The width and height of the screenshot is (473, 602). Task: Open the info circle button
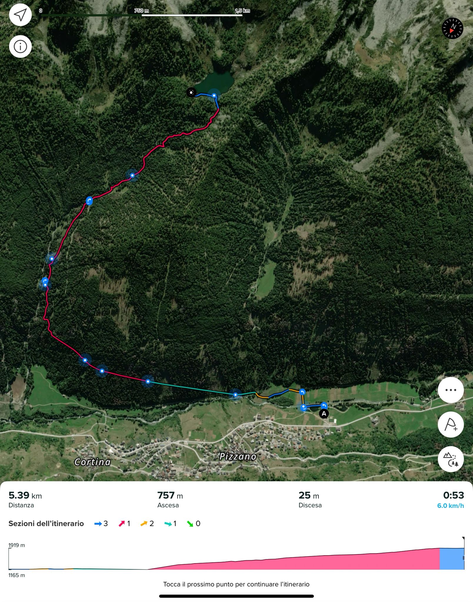coord(20,46)
